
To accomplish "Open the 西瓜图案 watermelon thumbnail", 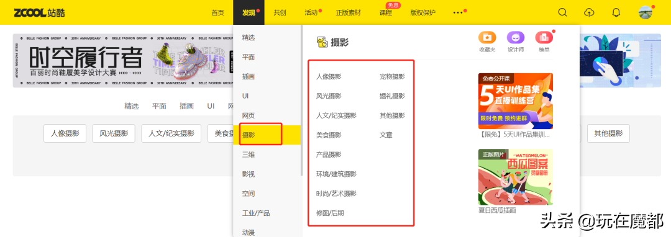I will 516,177.
